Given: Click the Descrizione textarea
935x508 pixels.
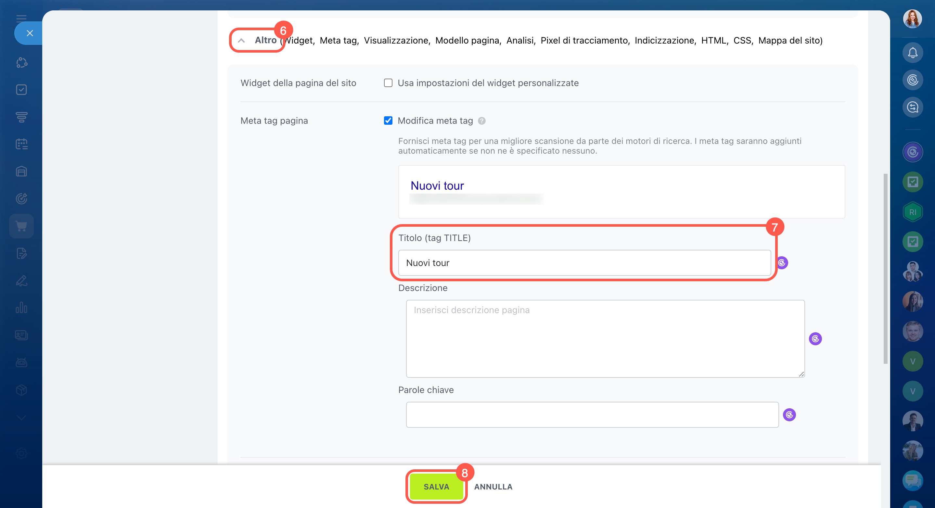Looking at the screenshot, I should 605,339.
